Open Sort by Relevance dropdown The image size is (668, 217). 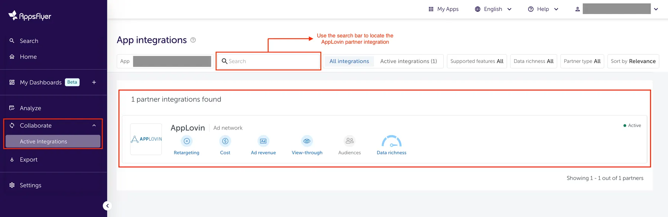pyautogui.click(x=633, y=61)
